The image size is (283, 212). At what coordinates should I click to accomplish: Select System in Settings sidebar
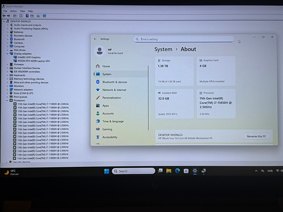tap(121, 74)
